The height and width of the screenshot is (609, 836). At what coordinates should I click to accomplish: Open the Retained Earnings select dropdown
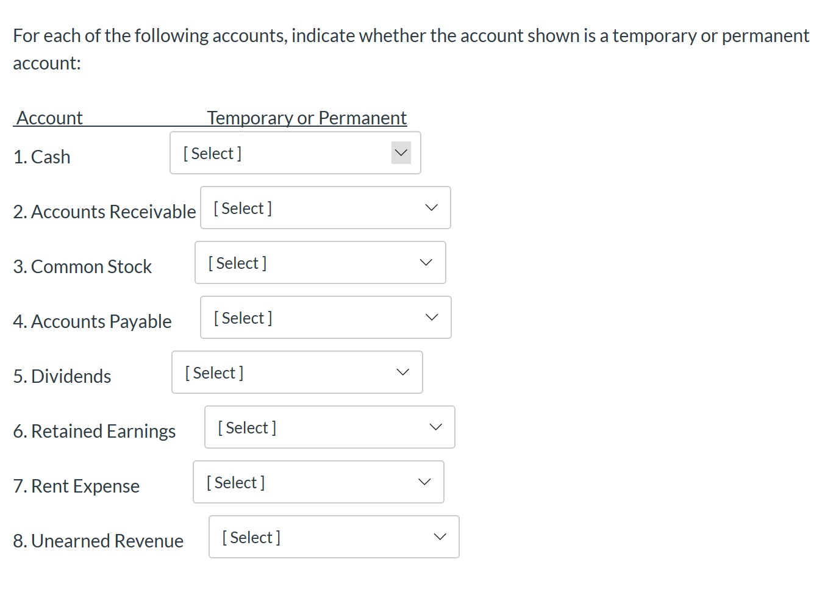pyautogui.click(x=329, y=427)
